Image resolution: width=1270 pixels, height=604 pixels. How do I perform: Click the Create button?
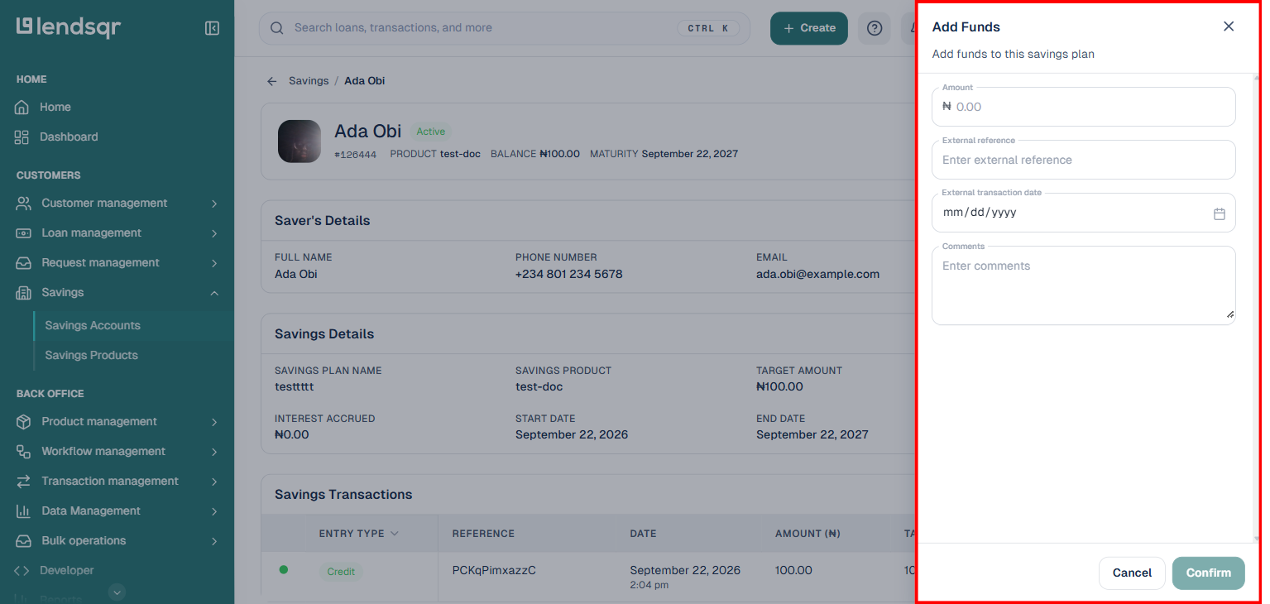809,28
